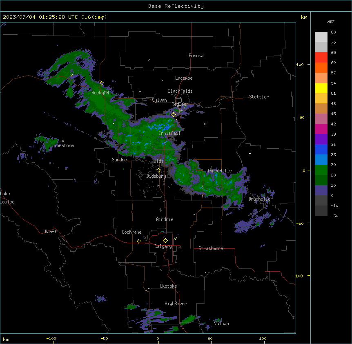
Task: Click the yellow diamond marker above RockyMH
Action: click(102, 83)
